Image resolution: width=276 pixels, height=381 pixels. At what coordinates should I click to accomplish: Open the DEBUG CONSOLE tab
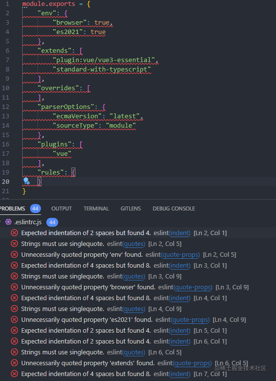coord(173,208)
